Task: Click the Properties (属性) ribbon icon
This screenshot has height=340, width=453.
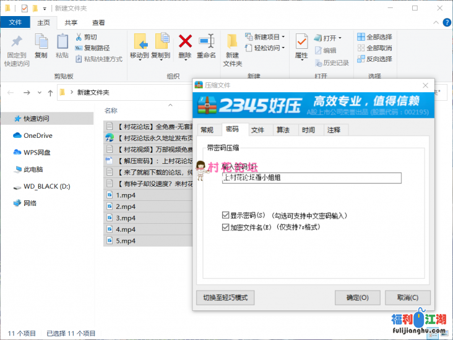Action: [x=301, y=42]
